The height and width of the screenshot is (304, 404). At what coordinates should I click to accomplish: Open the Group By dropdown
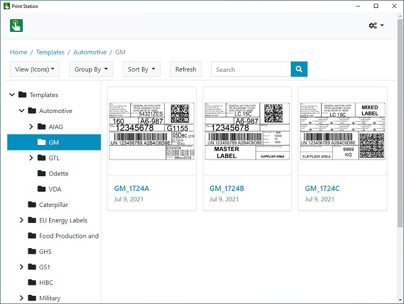(91, 69)
